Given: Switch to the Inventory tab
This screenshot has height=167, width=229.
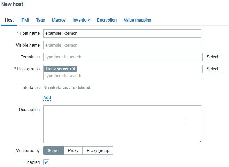Looking at the screenshot, I should [81, 20].
